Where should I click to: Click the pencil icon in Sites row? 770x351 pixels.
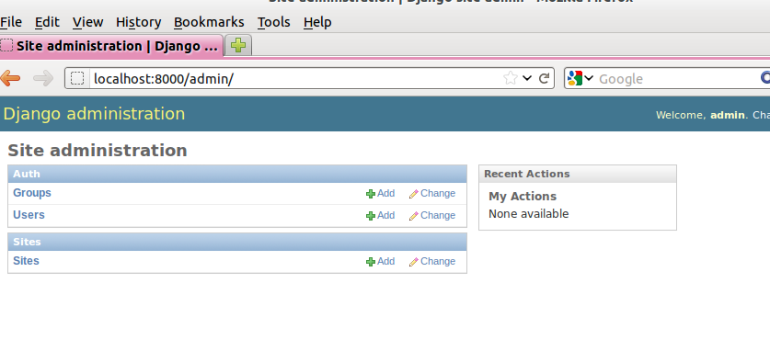pyautogui.click(x=413, y=262)
